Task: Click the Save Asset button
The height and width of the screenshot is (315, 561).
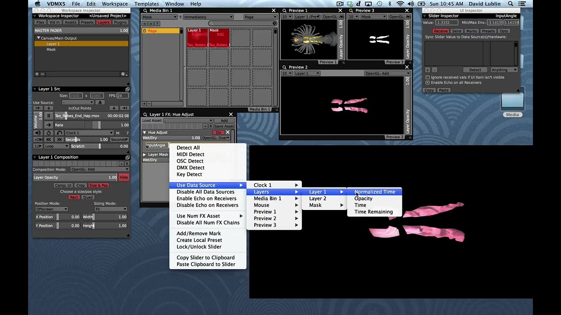Action: [224, 126]
